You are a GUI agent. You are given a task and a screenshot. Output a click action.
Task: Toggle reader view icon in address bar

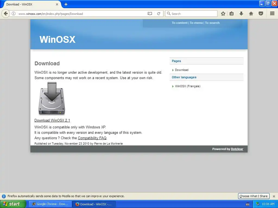(x=150, y=14)
